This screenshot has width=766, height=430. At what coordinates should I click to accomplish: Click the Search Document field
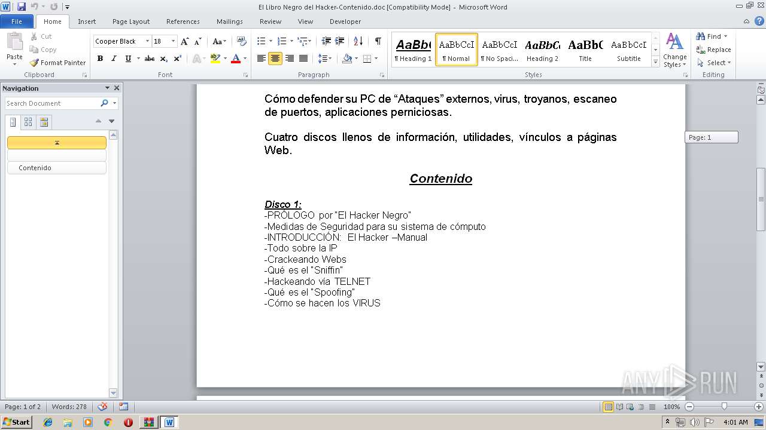tap(52, 103)
